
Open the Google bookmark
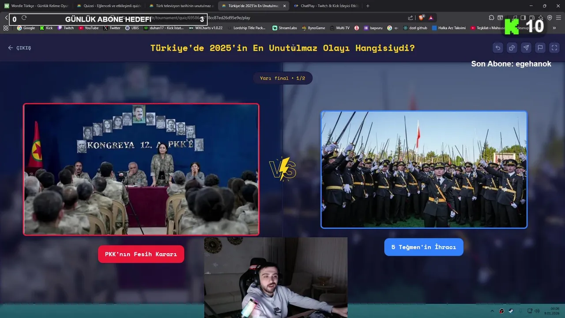click(26, 28)
